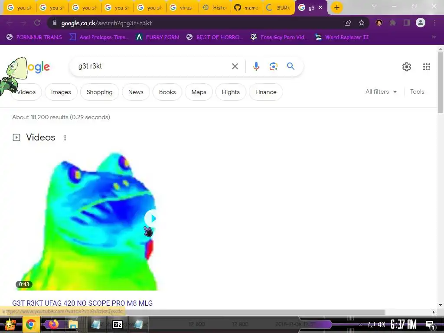This screenshot has width=444, height=333.
Task: Close the active g3 tab
Action: 320,8
